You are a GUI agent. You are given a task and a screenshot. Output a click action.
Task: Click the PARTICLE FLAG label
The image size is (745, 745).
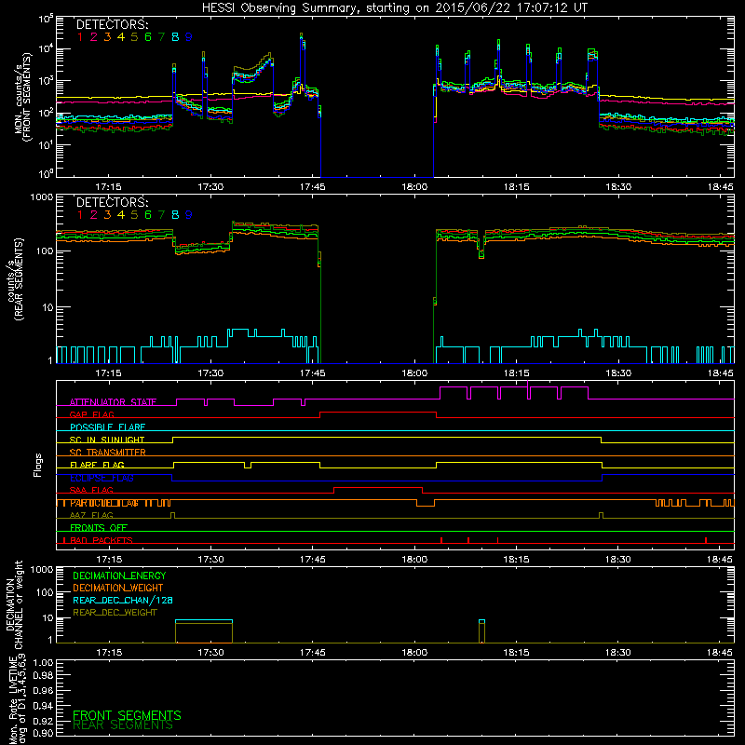[x=104, y=503]
